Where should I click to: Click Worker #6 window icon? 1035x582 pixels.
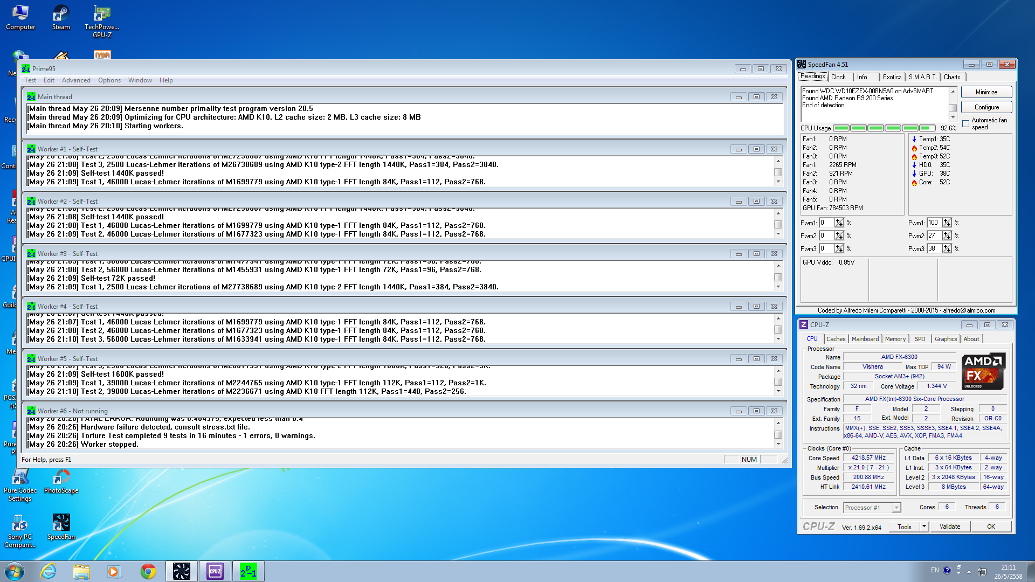(31, 411)
